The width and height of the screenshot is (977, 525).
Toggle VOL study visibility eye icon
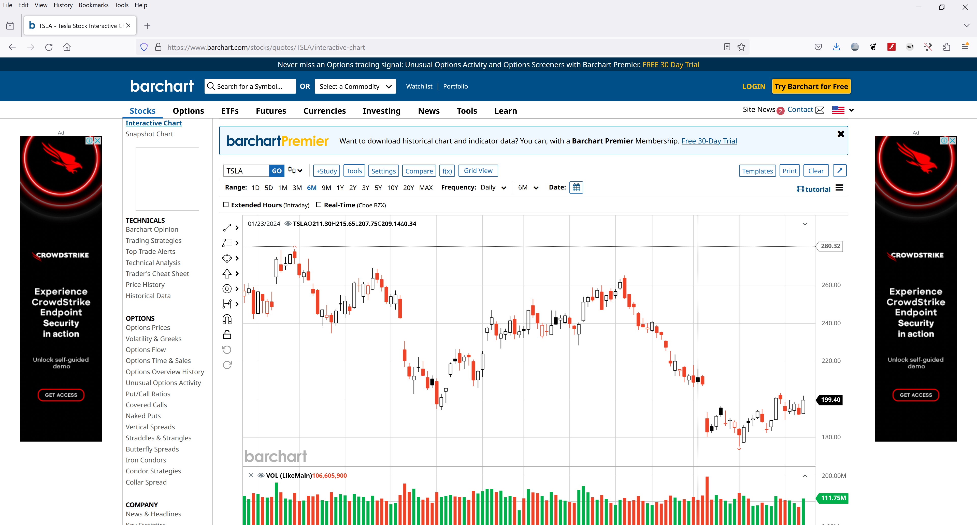(261, 475)
